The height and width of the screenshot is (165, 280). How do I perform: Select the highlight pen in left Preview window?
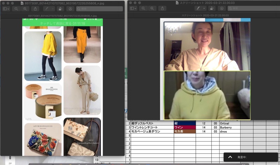(x=47, y=9)
